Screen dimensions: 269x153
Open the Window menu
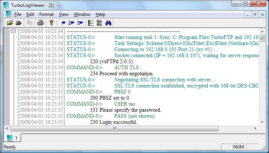pyautogui.click(x=82, y=14)
